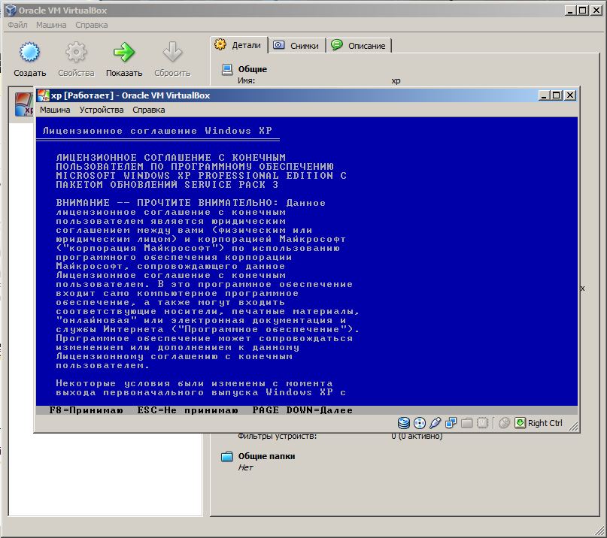Maximize the xp VM window
Screen dimensions: 607x538
point(557,95)
